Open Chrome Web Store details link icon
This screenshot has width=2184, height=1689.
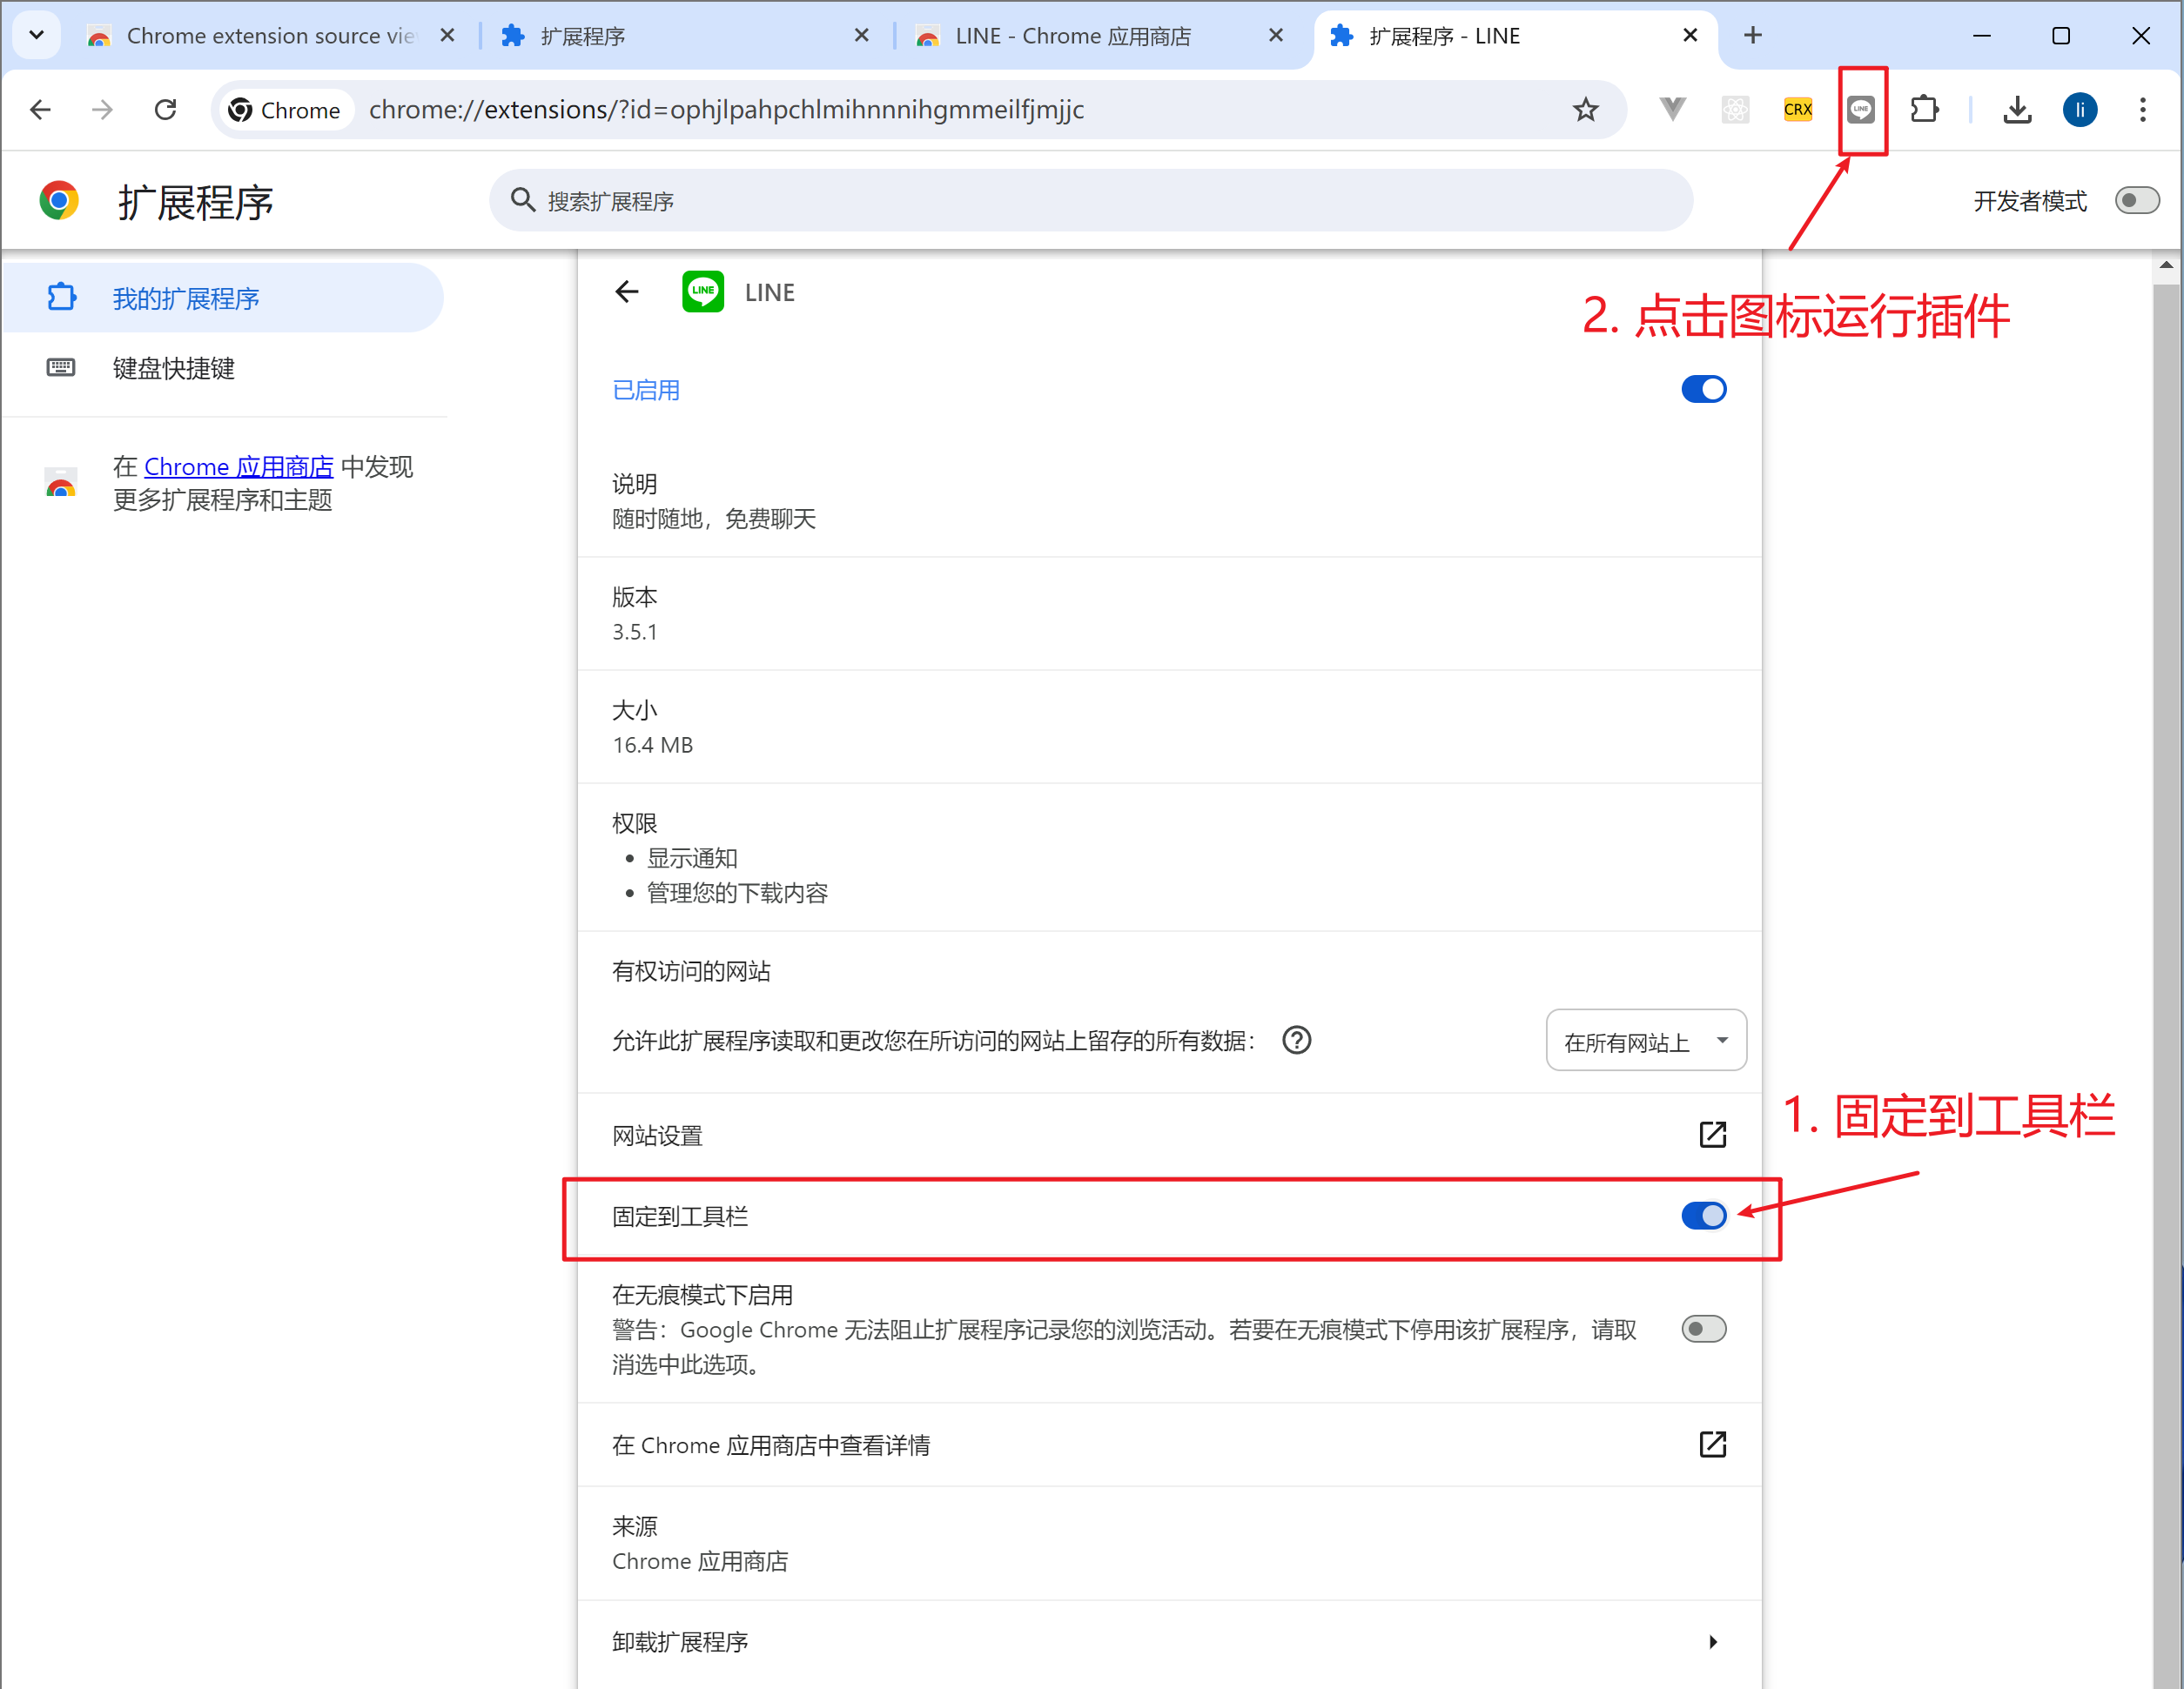[x=1712, y=1444]
